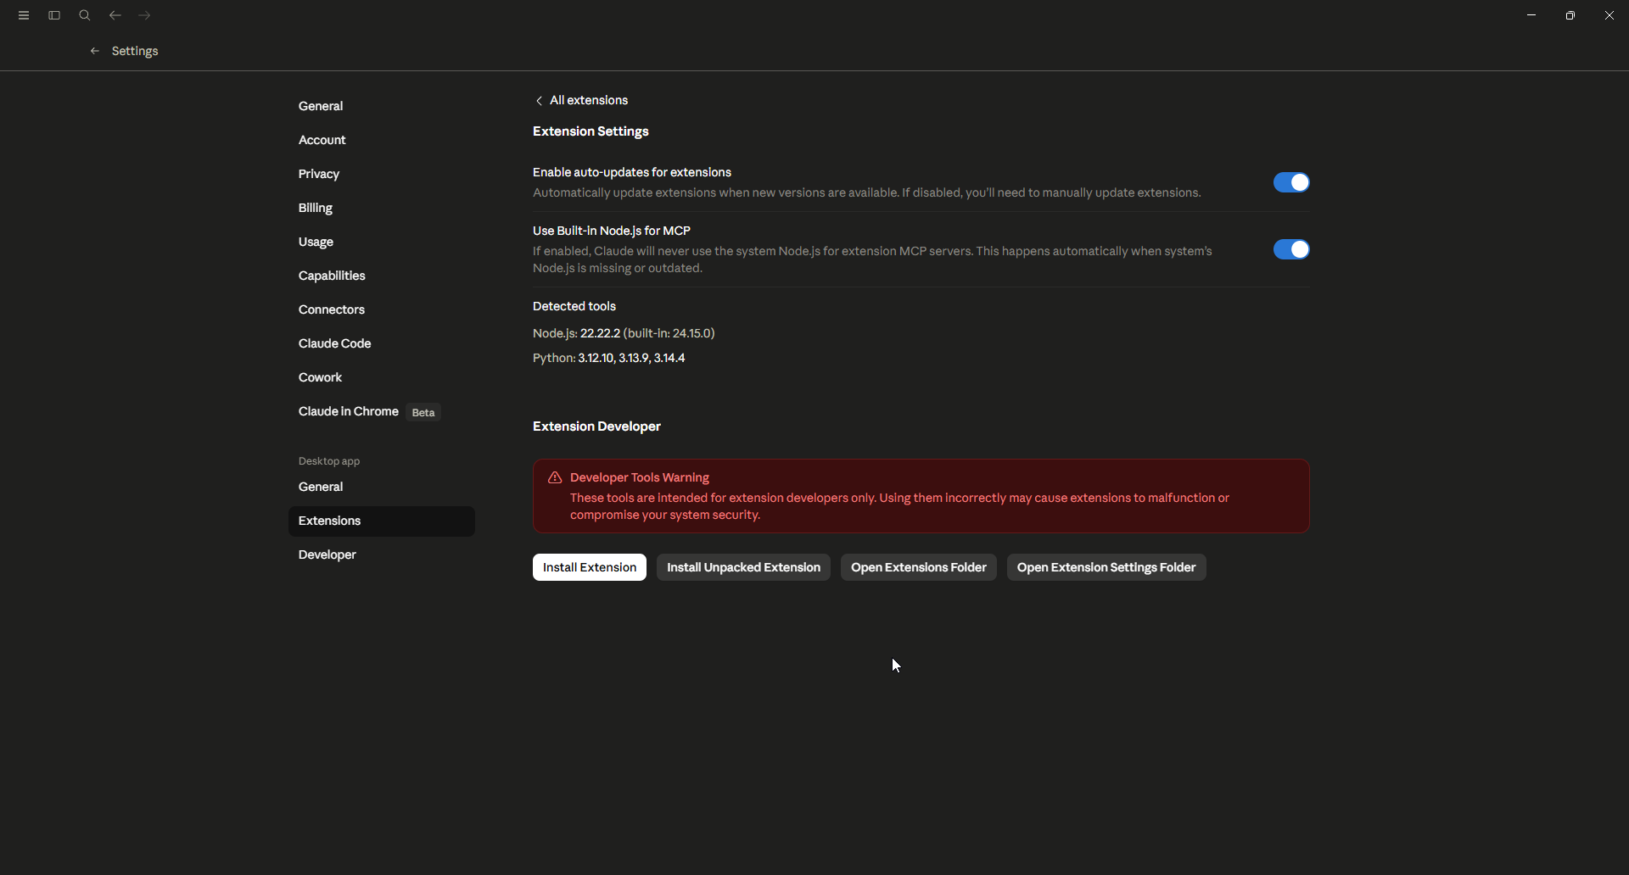Screen dimensions: 1629x875
Task: Click 'Use Built-in Node.js for MCP' label
Action: [x=612, y=231]
